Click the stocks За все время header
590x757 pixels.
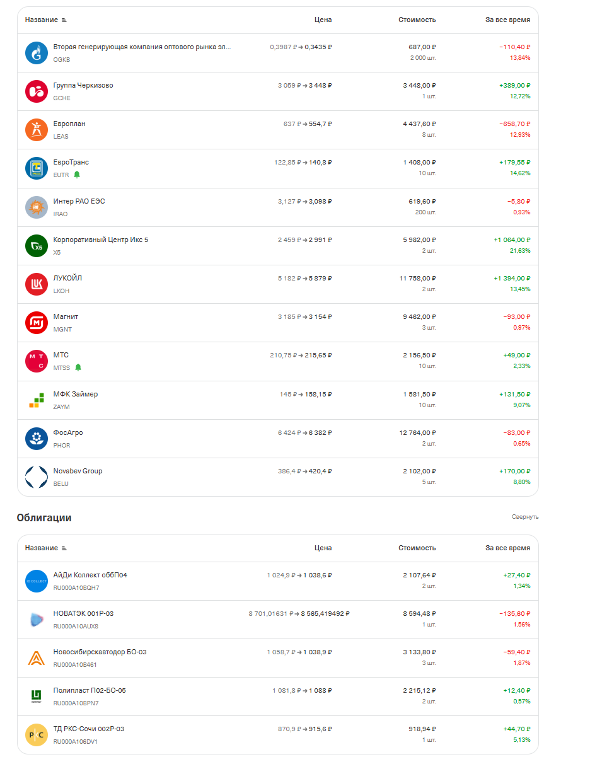tap(507, 20)
